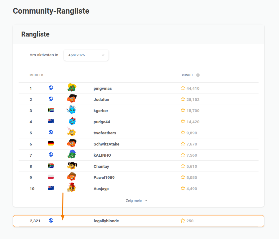
Task: Click the PUNKTE column header
Action: point(188,75)
